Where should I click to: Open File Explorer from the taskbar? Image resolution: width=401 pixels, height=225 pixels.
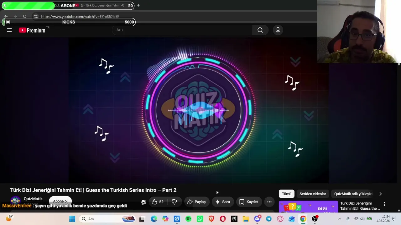coord(246,219)
